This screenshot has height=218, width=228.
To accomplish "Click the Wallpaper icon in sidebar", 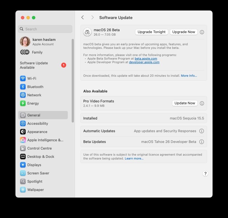I will click(23, 190).
